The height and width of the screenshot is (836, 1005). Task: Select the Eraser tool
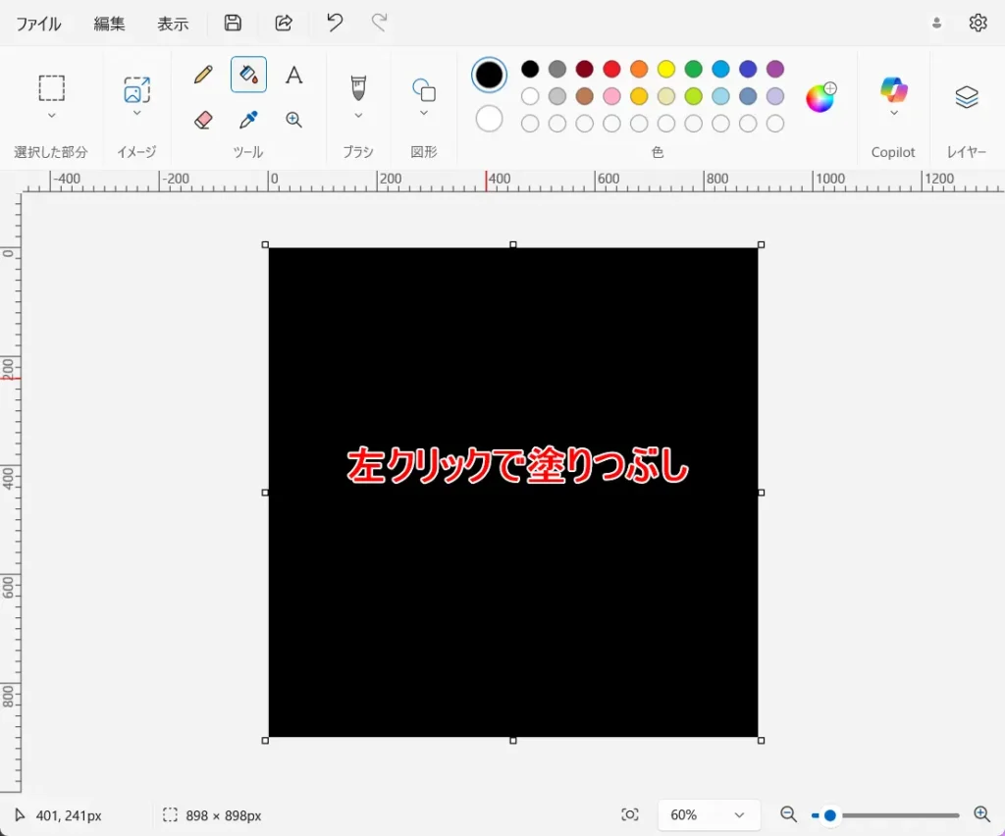tap(203, 120)
